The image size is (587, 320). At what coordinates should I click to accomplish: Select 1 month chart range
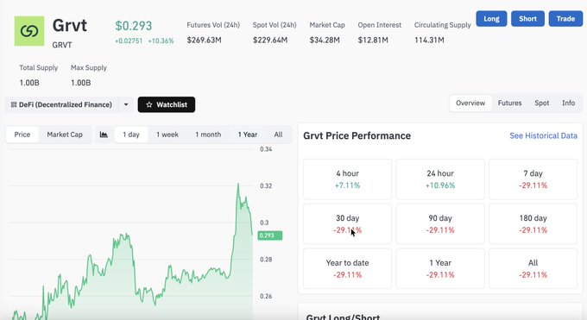coord(208,135)
